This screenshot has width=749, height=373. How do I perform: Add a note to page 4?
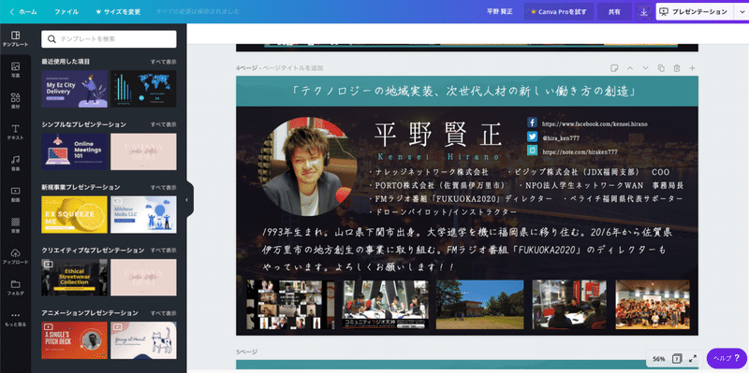[614, 68]
